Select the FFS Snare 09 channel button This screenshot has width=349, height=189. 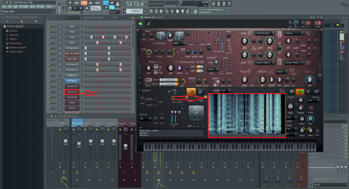click(72, 64)
